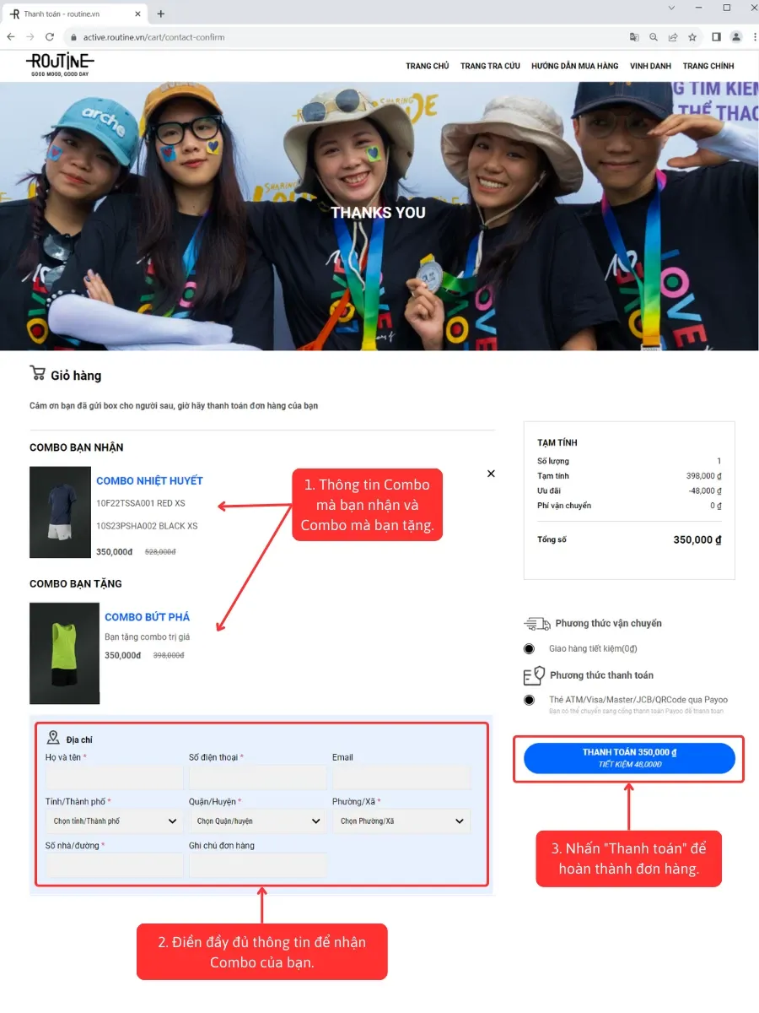Bookmark this page with the star icon

[x=692, y=37]
